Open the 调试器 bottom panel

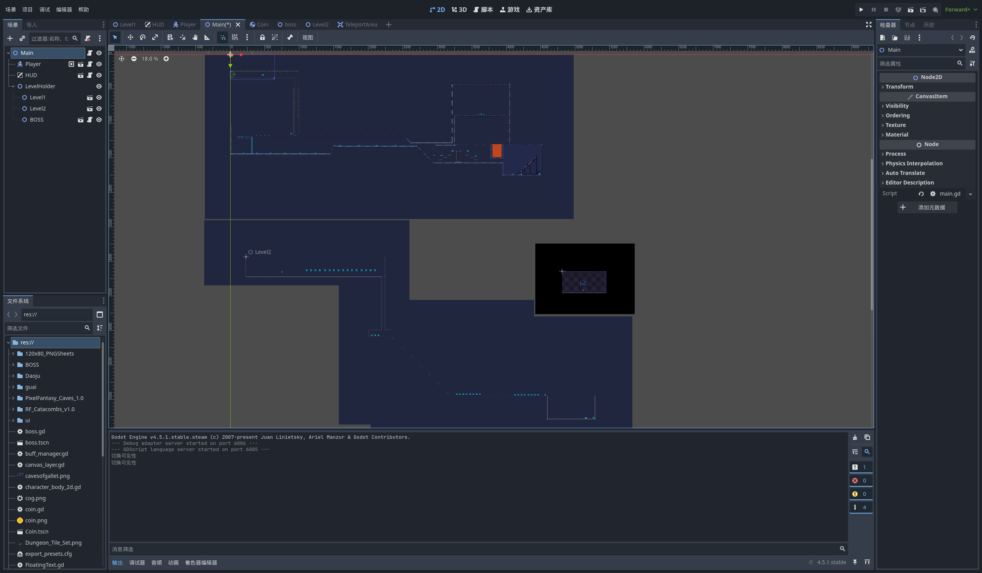[x=137, y=563]
